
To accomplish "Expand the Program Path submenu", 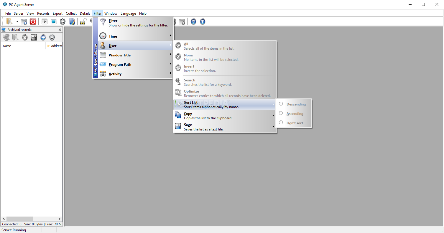I will point(136,64).
